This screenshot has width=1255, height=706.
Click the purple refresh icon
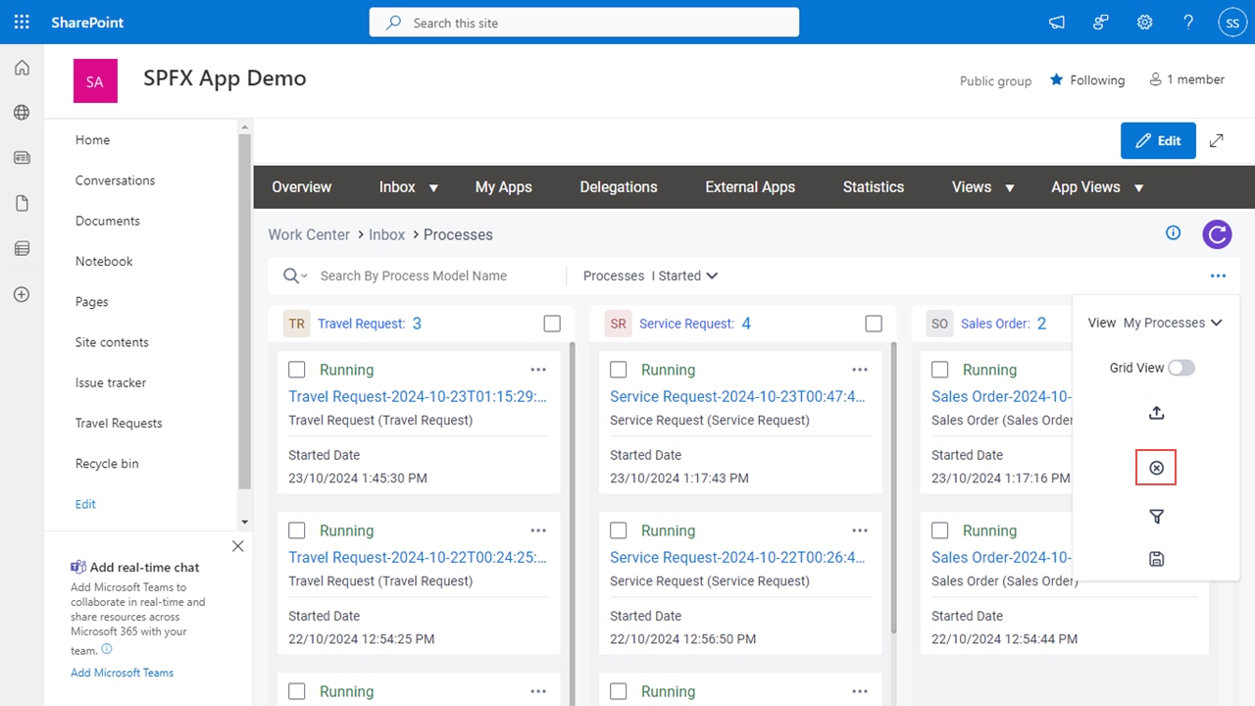[1217, 234]
